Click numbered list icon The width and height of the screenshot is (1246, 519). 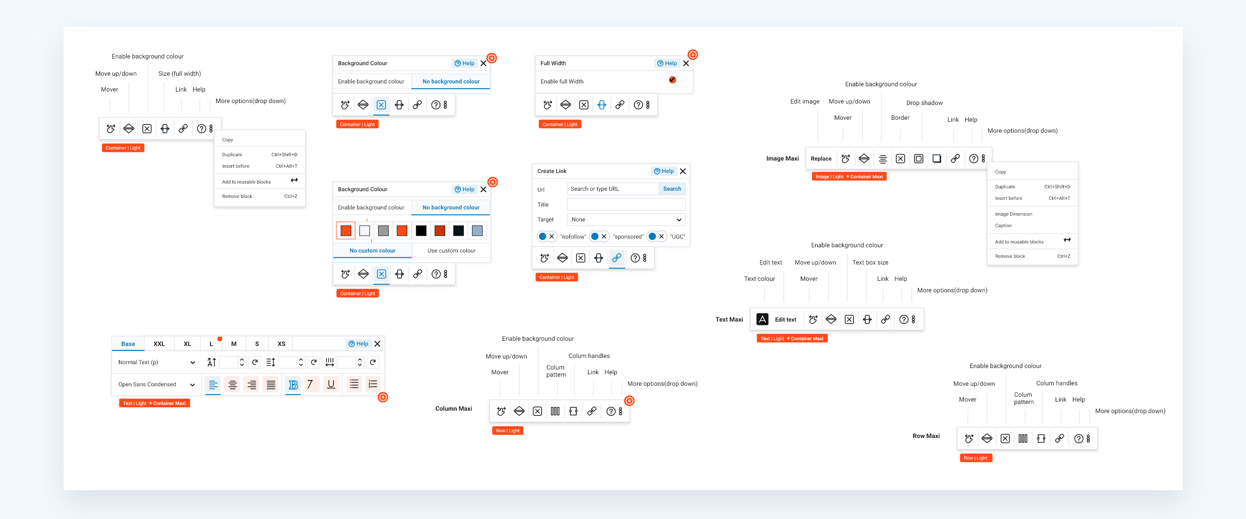373,384
